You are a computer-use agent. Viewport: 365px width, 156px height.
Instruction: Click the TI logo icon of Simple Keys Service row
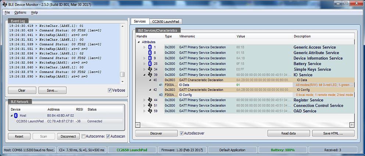coord(150,69)
